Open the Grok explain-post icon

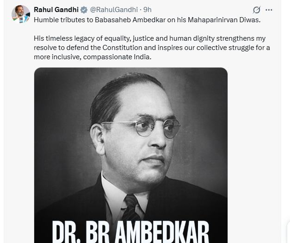click(x=257, y=10)
